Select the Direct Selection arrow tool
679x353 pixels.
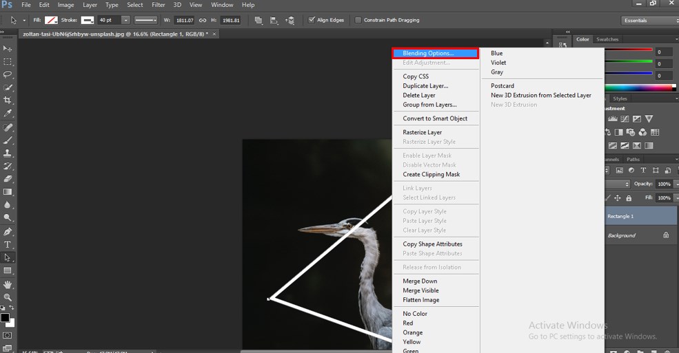pyautogui.click(x=8, y=257)
